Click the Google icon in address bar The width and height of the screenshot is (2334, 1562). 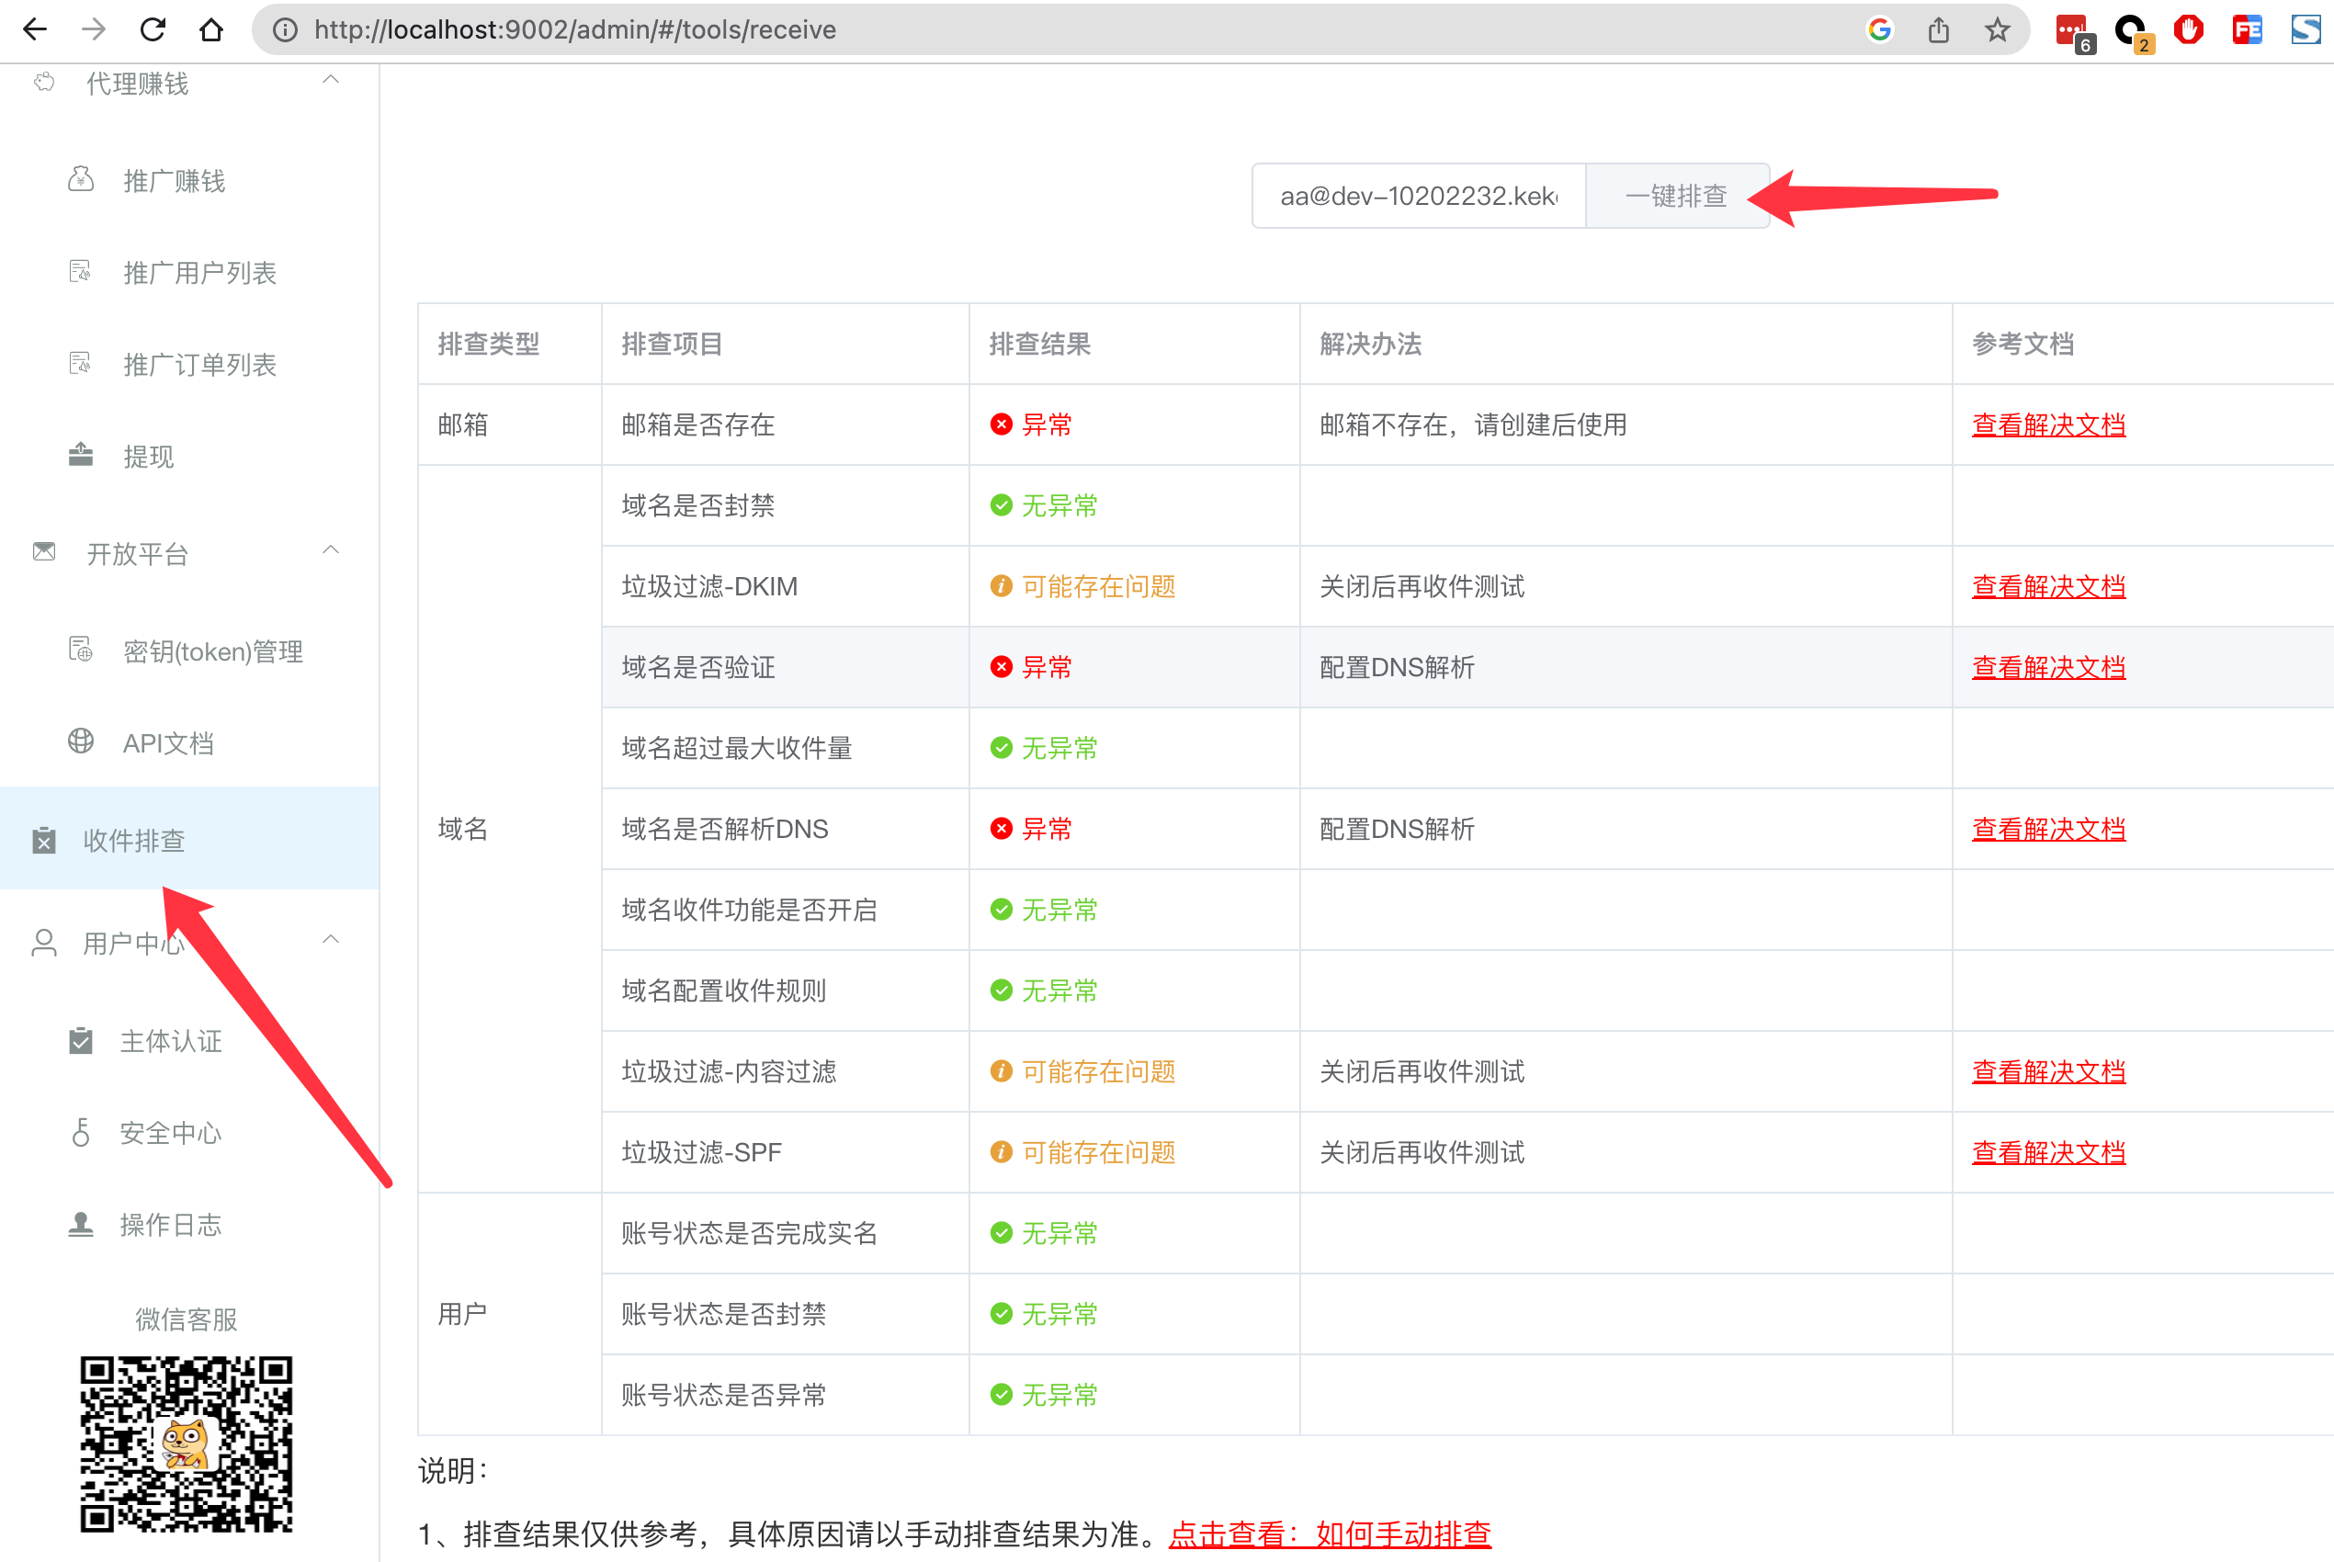[1880, 30]
